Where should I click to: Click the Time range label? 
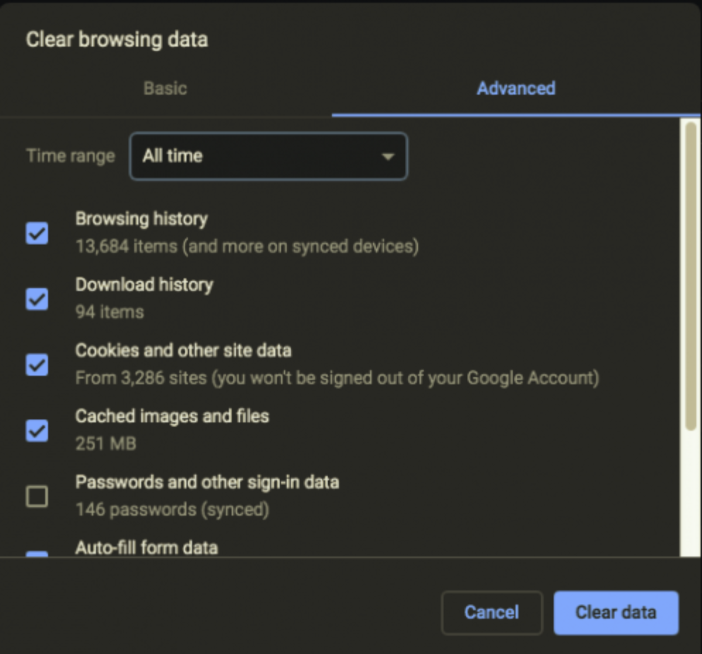[70, 156]
